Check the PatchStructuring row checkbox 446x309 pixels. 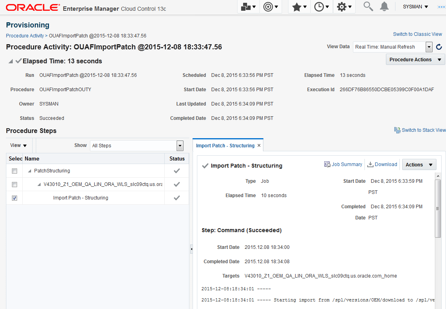tap(14, 171)
